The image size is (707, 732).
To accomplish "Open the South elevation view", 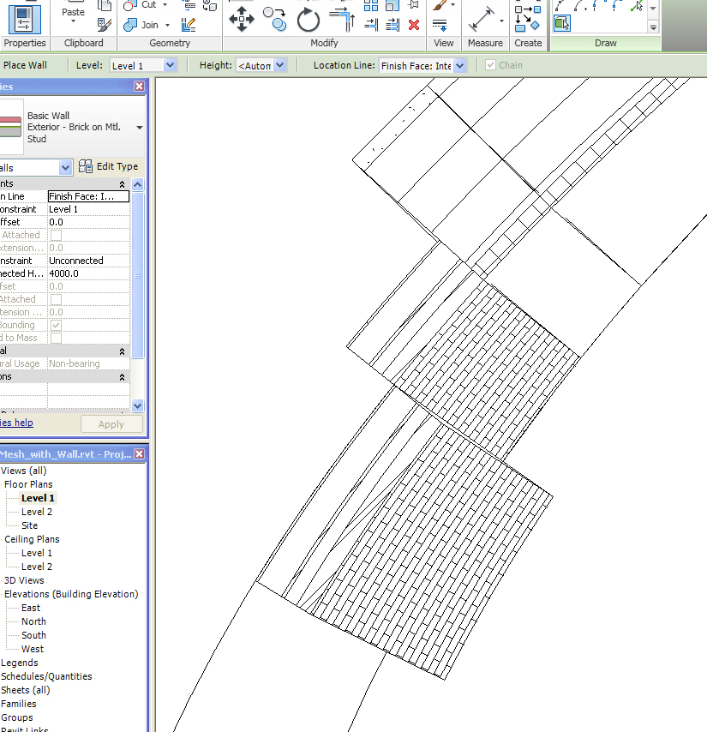I will [x=34, y=635].
